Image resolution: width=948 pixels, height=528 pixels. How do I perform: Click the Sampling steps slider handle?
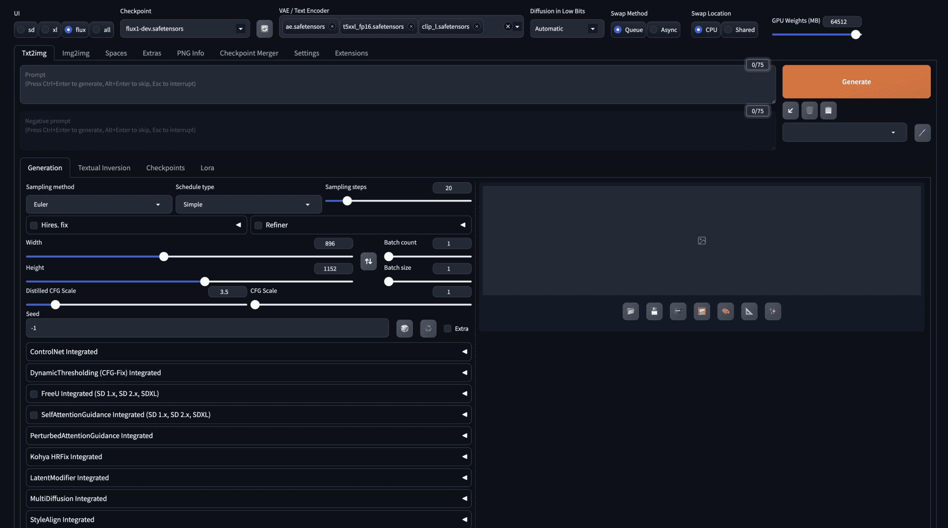[x=347, y=201]
